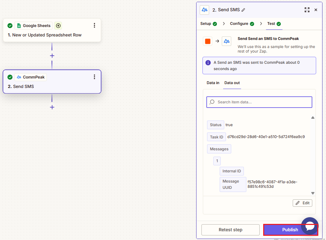The image size is (326, 240).
Task: Click the CommPeak logo in the panel header
Action: pos(204,10)
